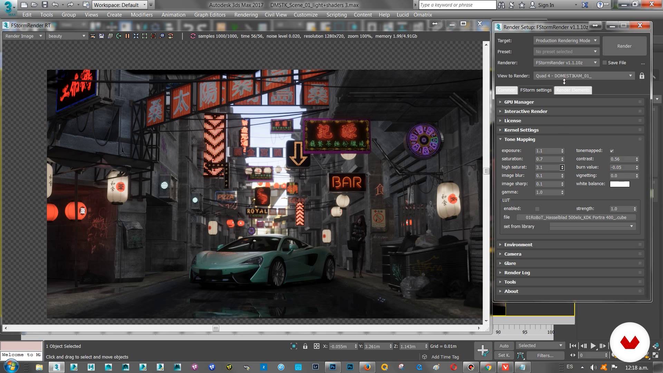Click the red focus picker icon
663x373 pixels.
[153, 36]
